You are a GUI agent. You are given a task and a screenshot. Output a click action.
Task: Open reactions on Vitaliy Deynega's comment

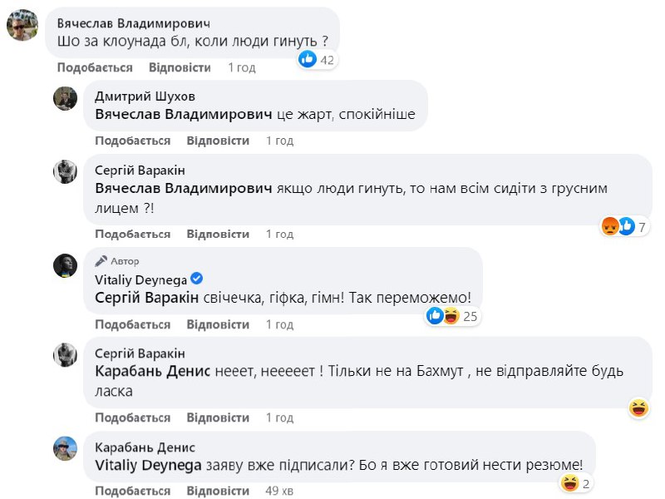point(454,316)
